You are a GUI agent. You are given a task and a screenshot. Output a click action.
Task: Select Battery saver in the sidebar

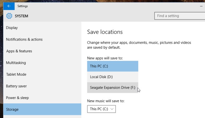[x=42, y=86]
